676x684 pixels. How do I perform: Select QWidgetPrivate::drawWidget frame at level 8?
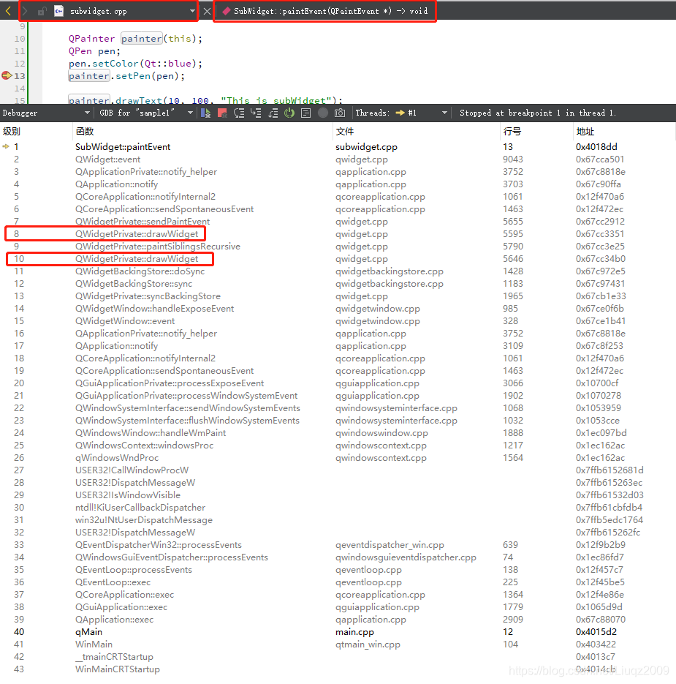338,234
